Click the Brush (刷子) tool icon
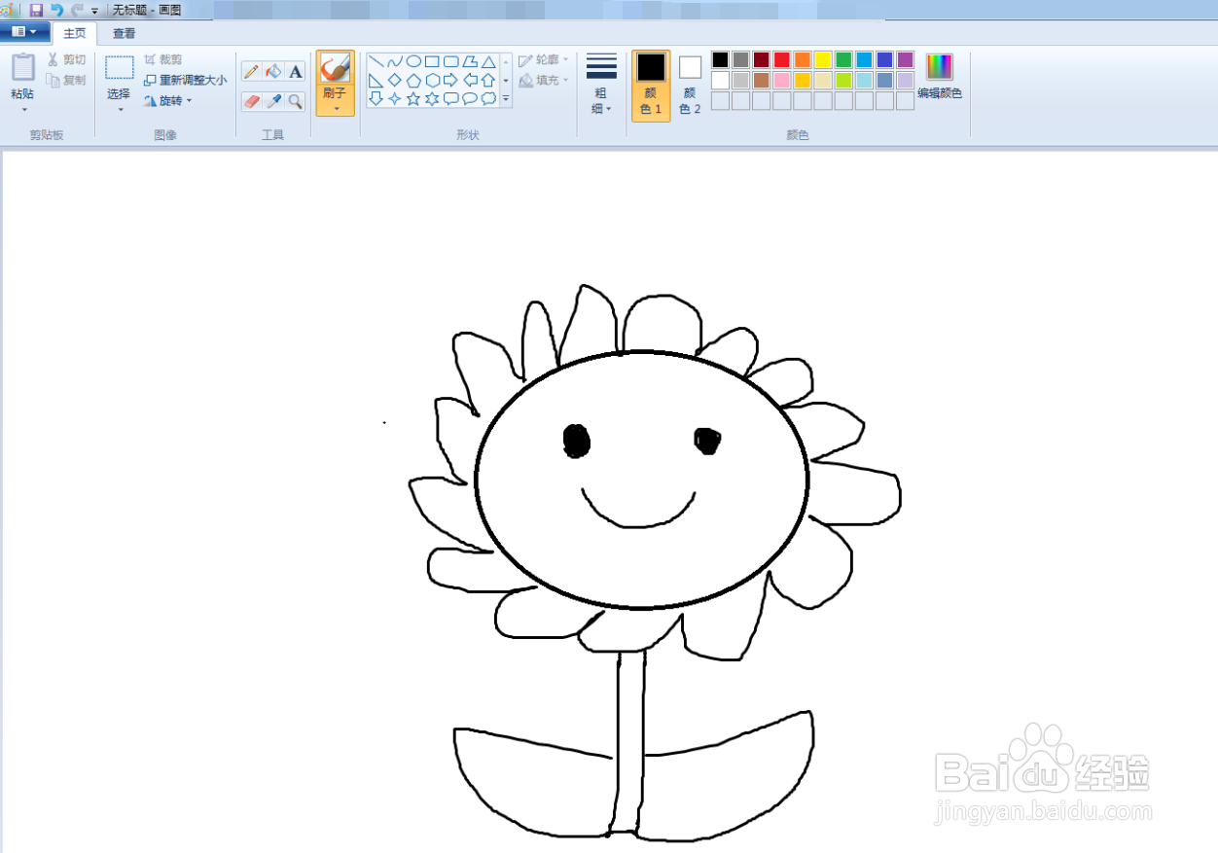Screen dimensions: 1218x853 (x=336, y=68)
